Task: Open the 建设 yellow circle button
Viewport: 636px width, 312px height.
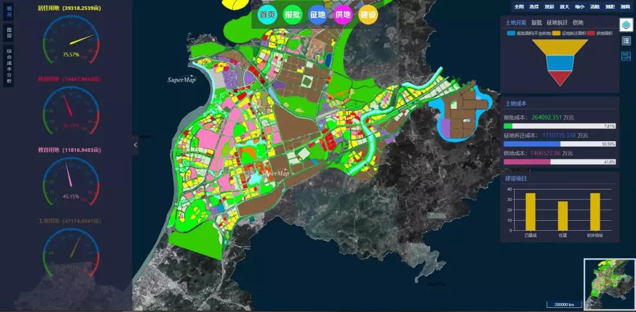Action: (x=368, y=15)
